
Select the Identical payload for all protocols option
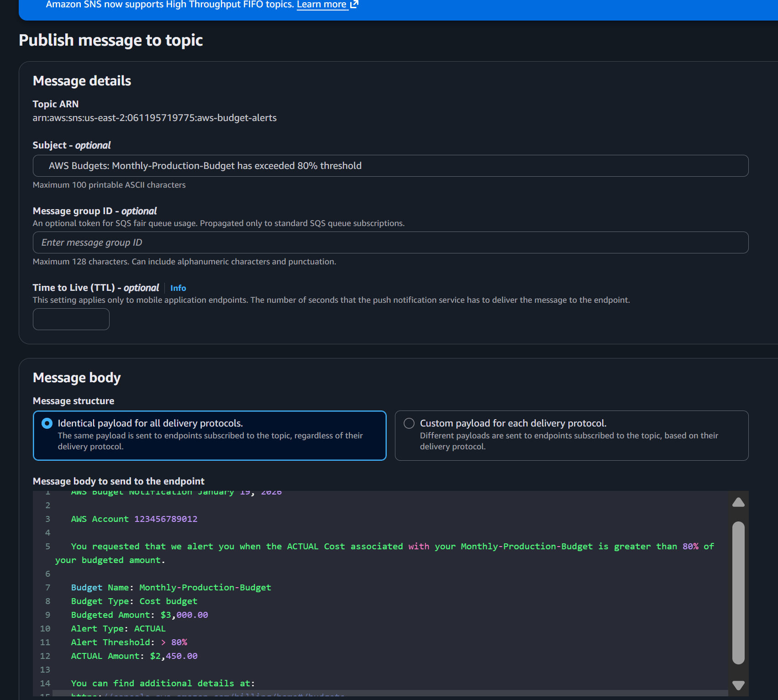(47, 423)
